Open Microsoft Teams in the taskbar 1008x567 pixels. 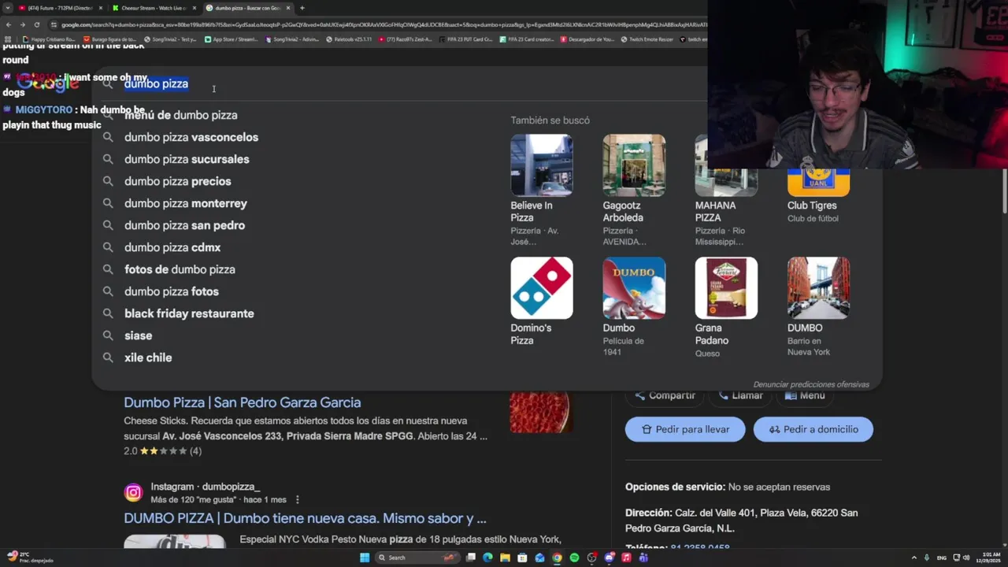tap(643, 558)
